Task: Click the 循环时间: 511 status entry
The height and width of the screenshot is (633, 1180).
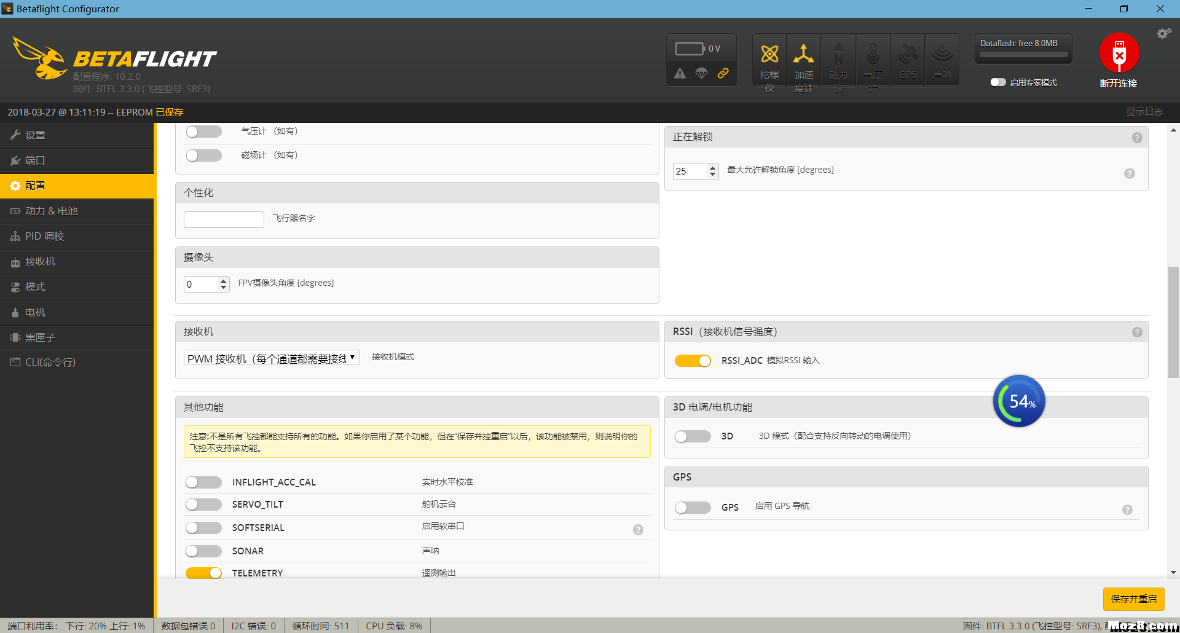Action: tap(320, 626)
